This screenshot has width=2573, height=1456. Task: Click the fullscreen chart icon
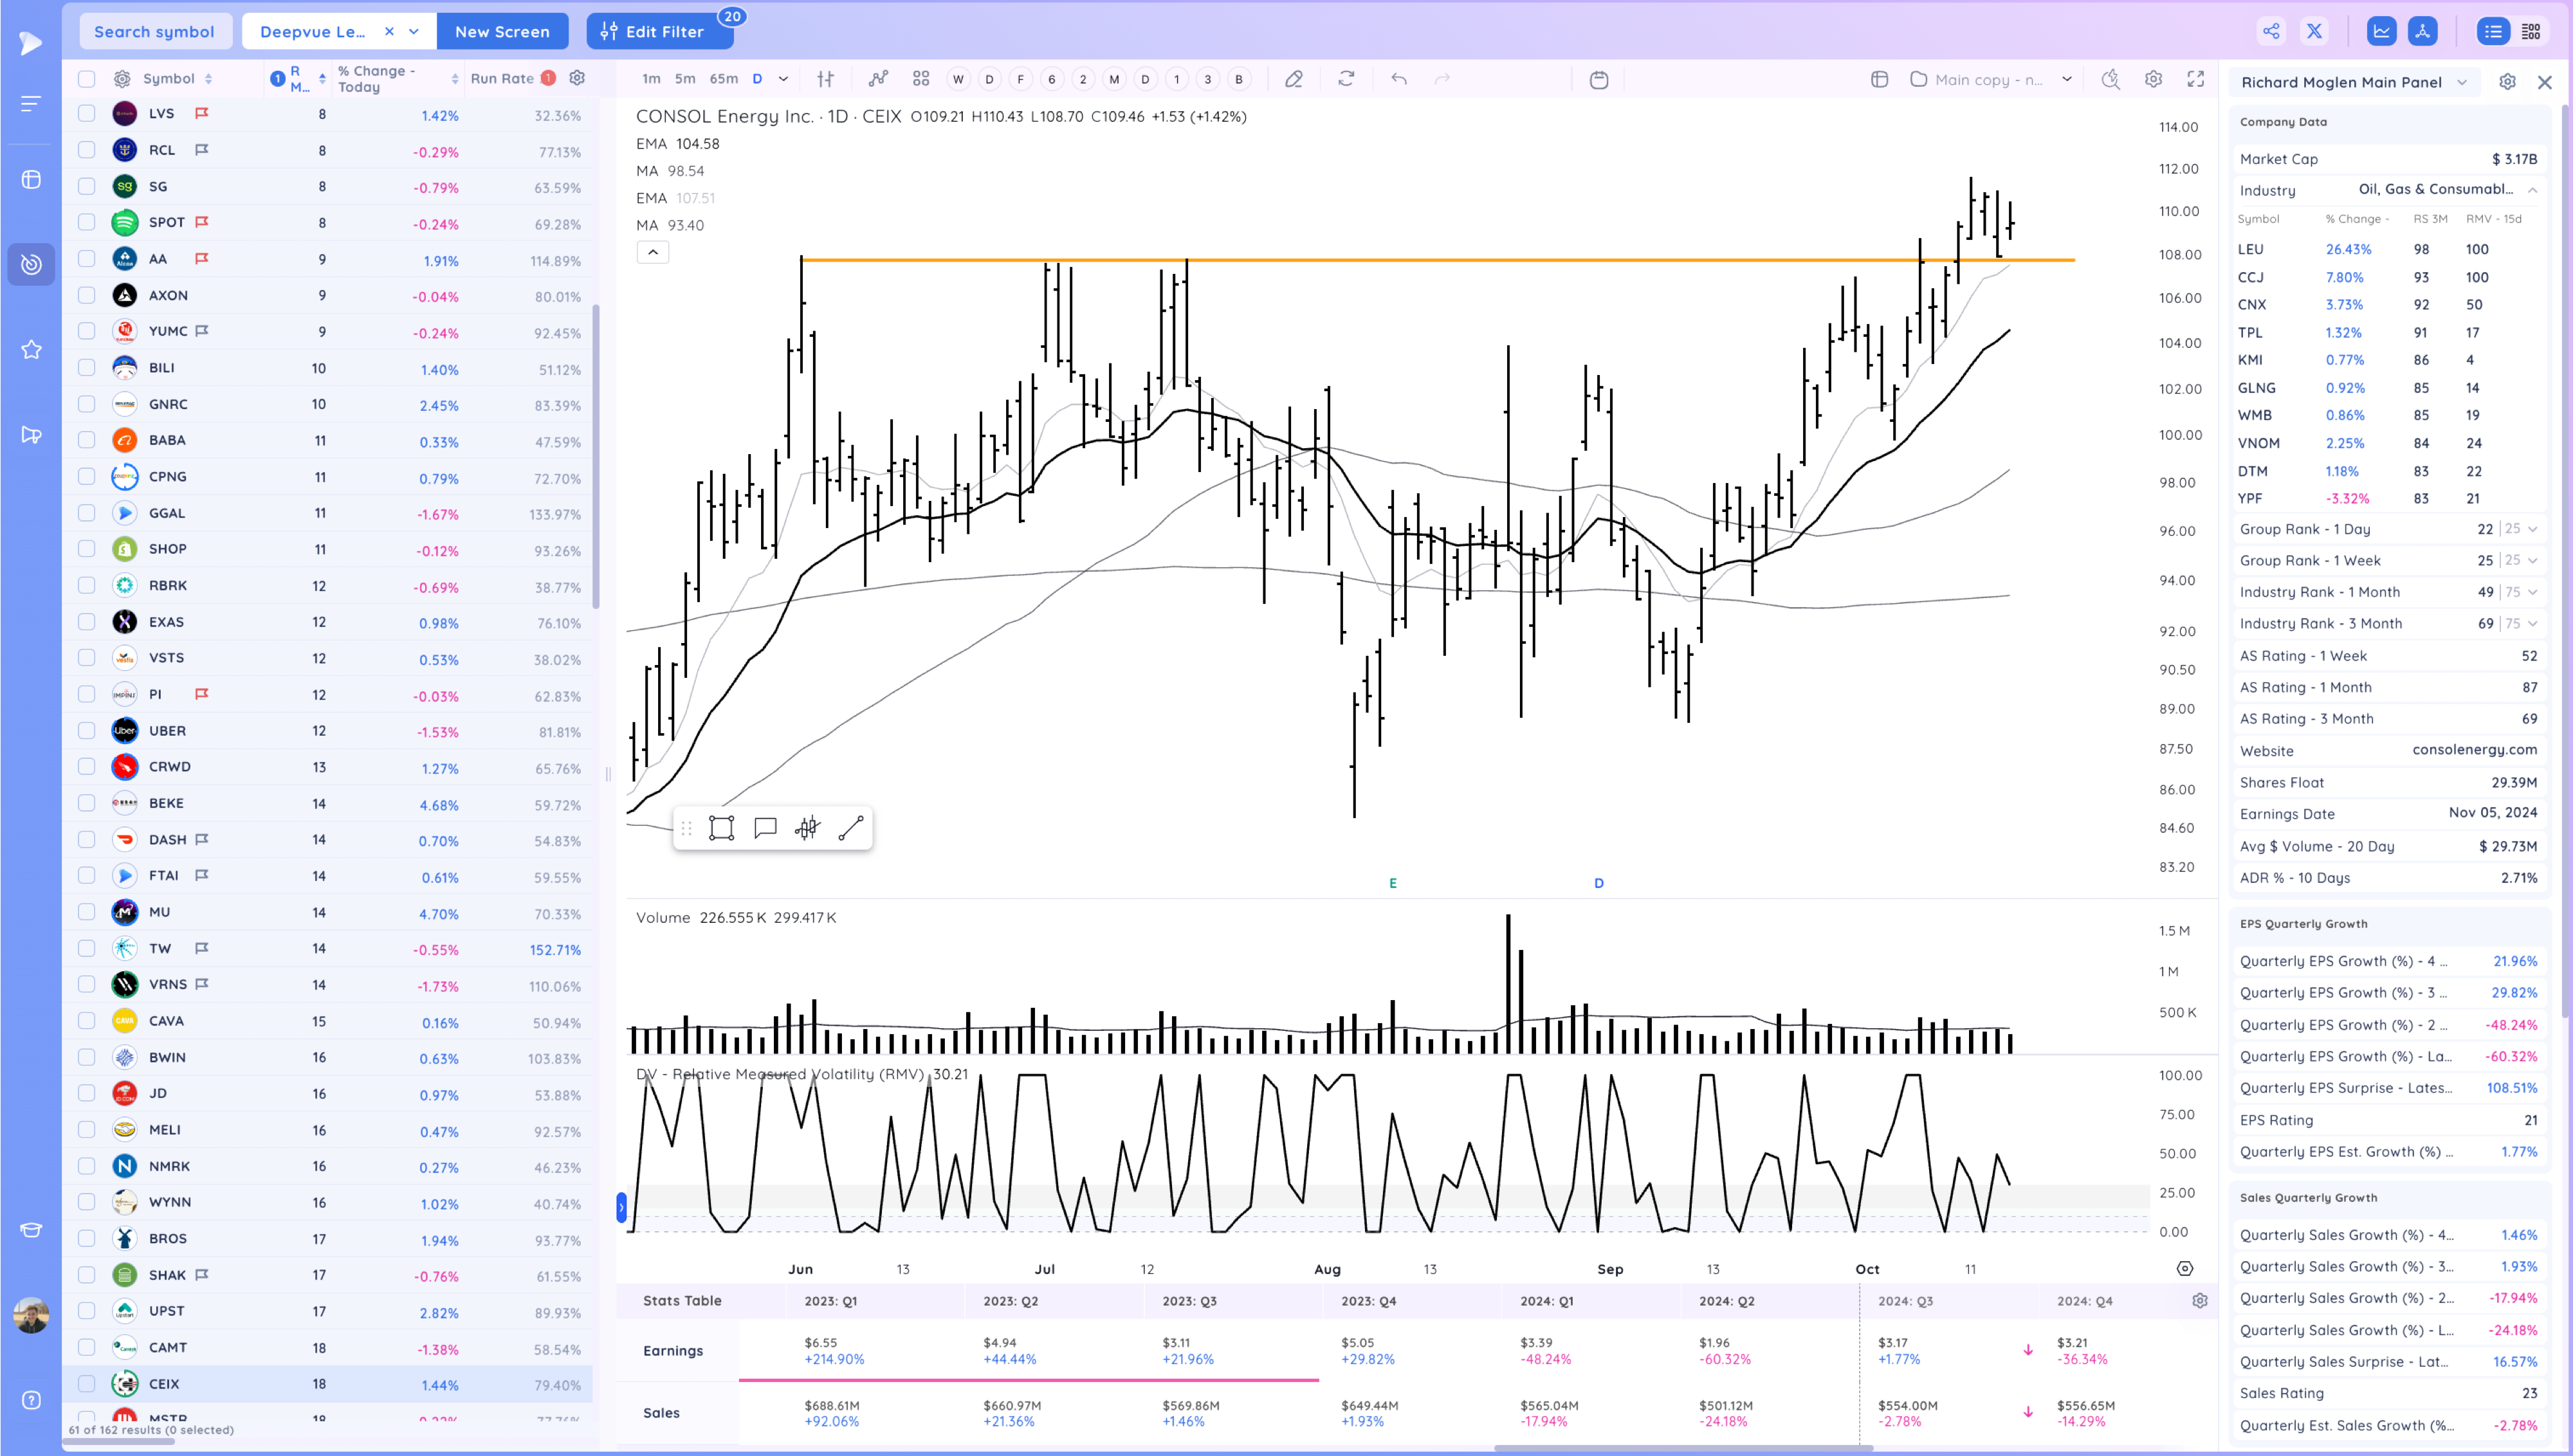[2195, 79]
